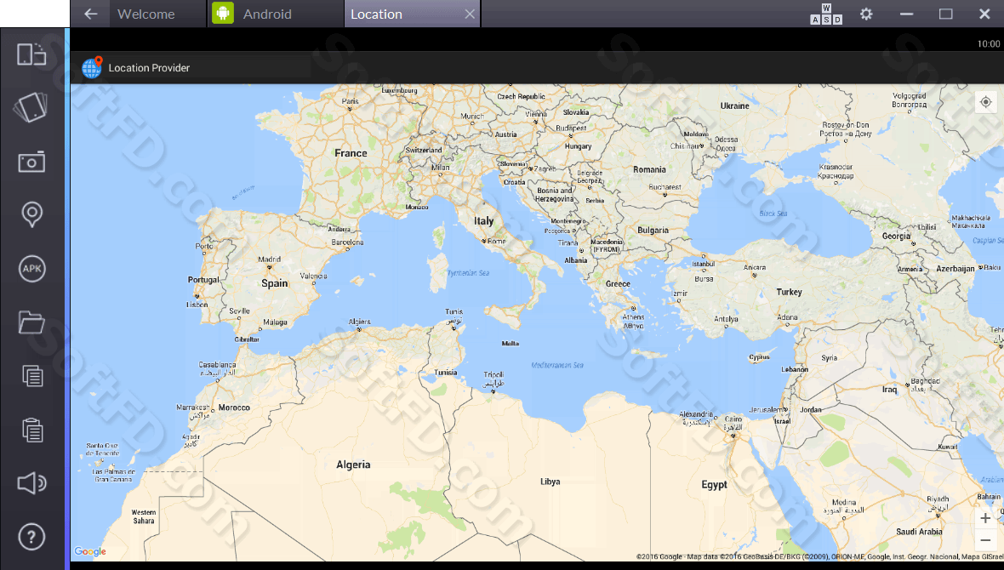Click the Western Sahara label
This screenshot has height=570, width=1004.
[144, 516]
